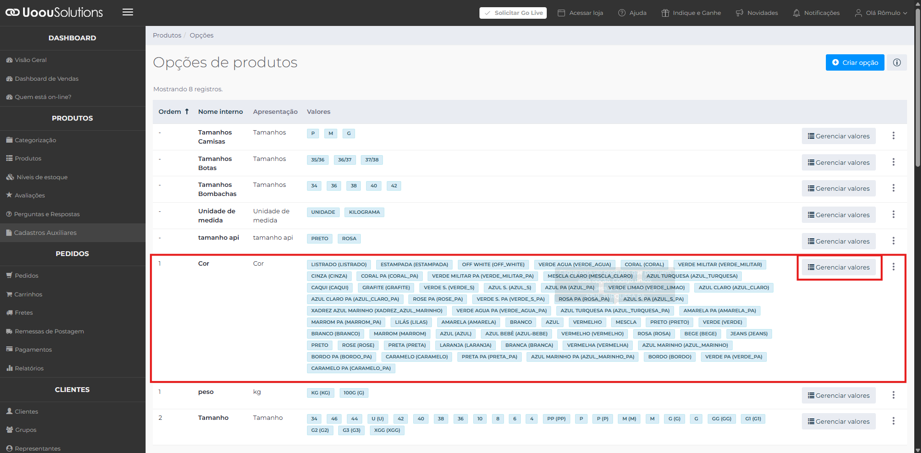Open the three-dot menu for Tamanhos Bombachas

click(x=894, y=188)
